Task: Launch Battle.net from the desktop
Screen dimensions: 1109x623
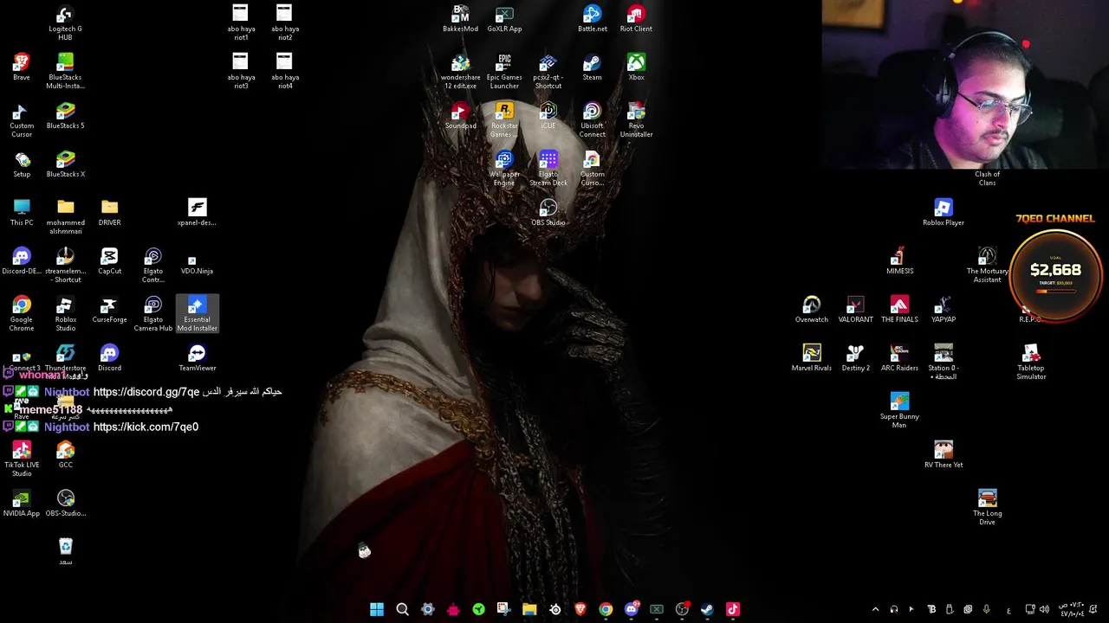Action: click(x=592, y=19)
